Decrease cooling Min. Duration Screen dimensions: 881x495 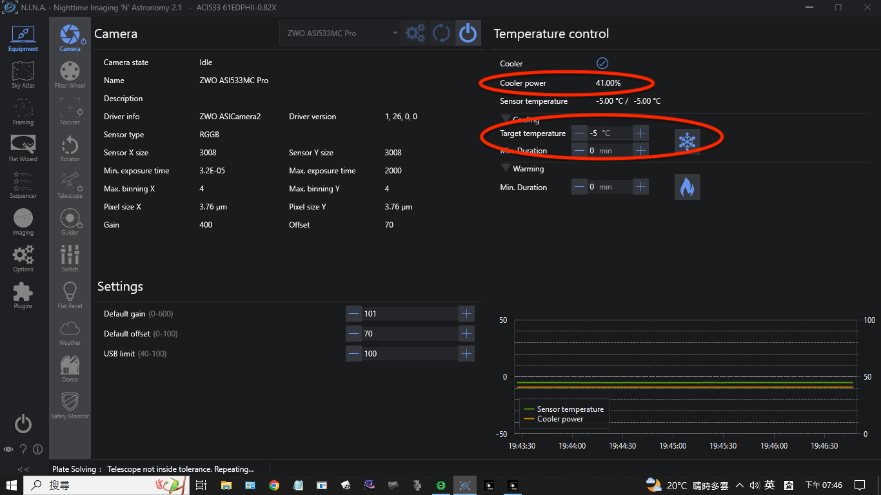tap(580, 150)
